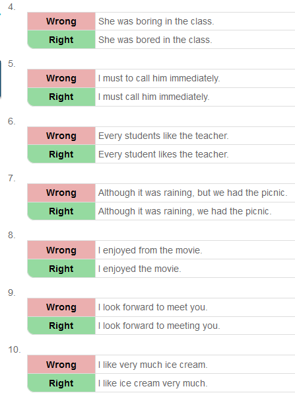Click 'I must call him immediately.'
295x399 pixels.
click(x=154, y=97)
